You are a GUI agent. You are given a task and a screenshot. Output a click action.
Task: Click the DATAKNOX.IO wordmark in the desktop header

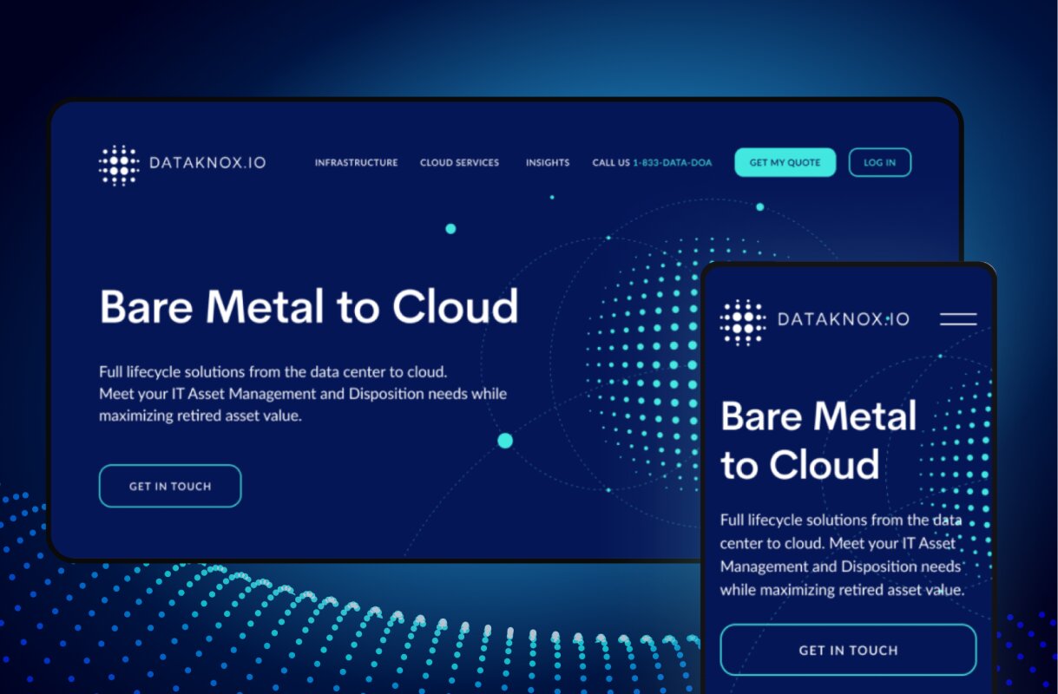[207, 163]
